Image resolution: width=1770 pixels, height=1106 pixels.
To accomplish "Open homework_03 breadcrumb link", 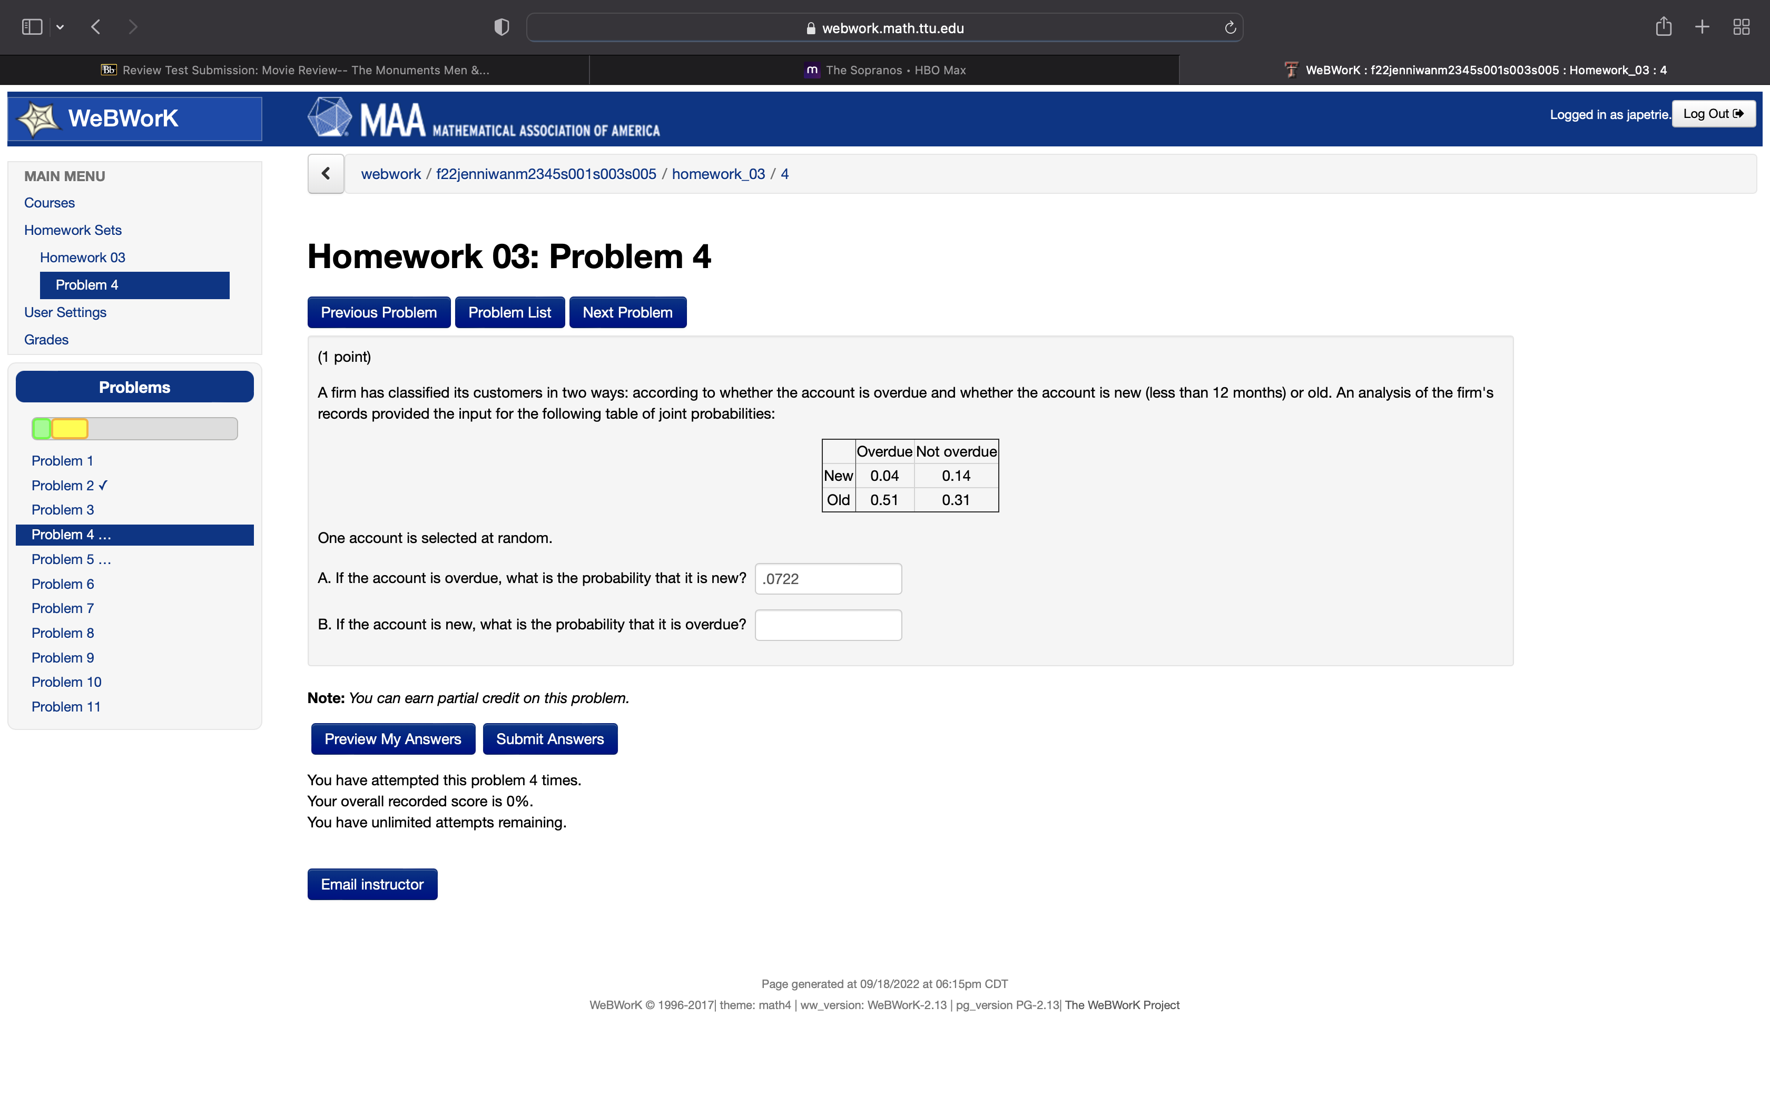I will [x=717, y=174].
